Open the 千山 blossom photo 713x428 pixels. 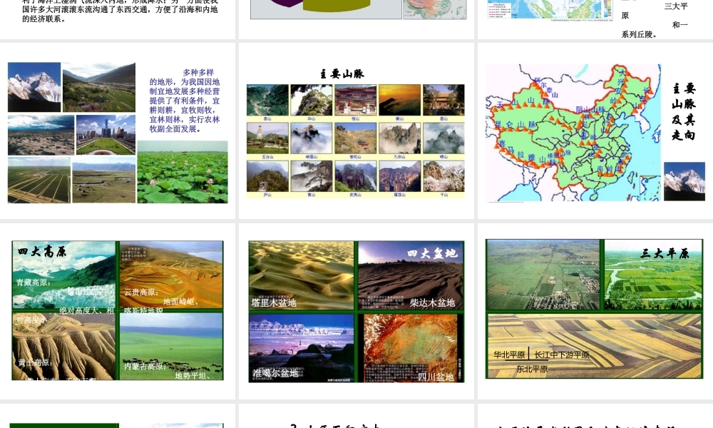coord(443,176)
